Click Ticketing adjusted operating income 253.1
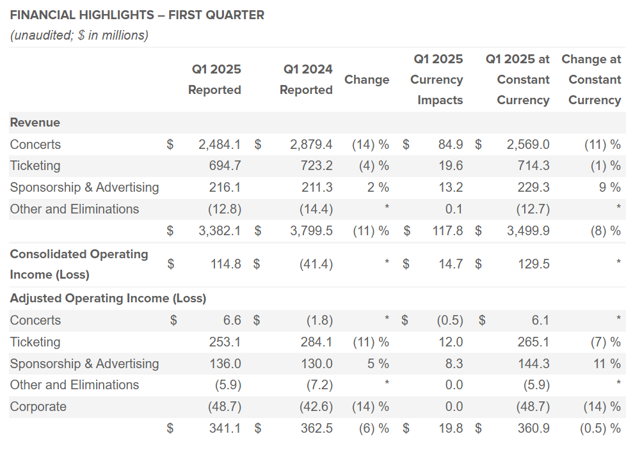 [224, 343]
